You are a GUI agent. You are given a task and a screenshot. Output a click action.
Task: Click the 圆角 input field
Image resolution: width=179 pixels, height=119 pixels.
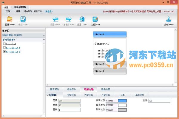tap(70, 110)
